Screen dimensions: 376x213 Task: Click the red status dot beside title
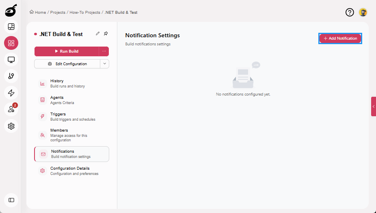tap(35, 34)
